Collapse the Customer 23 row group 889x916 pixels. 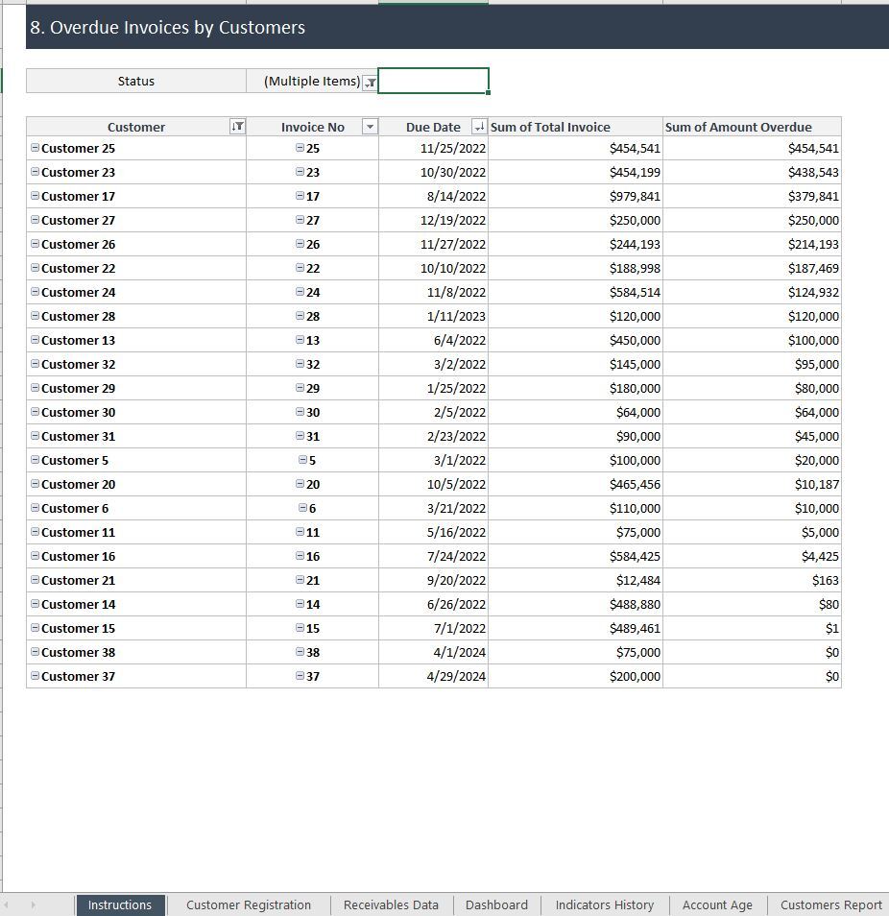[36, 172]
